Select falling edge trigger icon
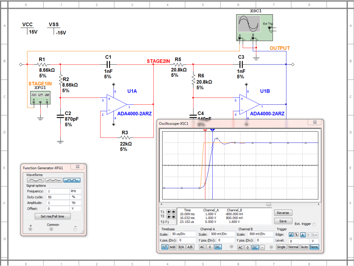 coord(297,235)
